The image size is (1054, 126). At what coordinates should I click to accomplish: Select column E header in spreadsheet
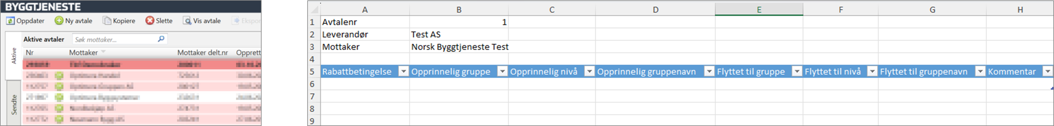point(758,10)
